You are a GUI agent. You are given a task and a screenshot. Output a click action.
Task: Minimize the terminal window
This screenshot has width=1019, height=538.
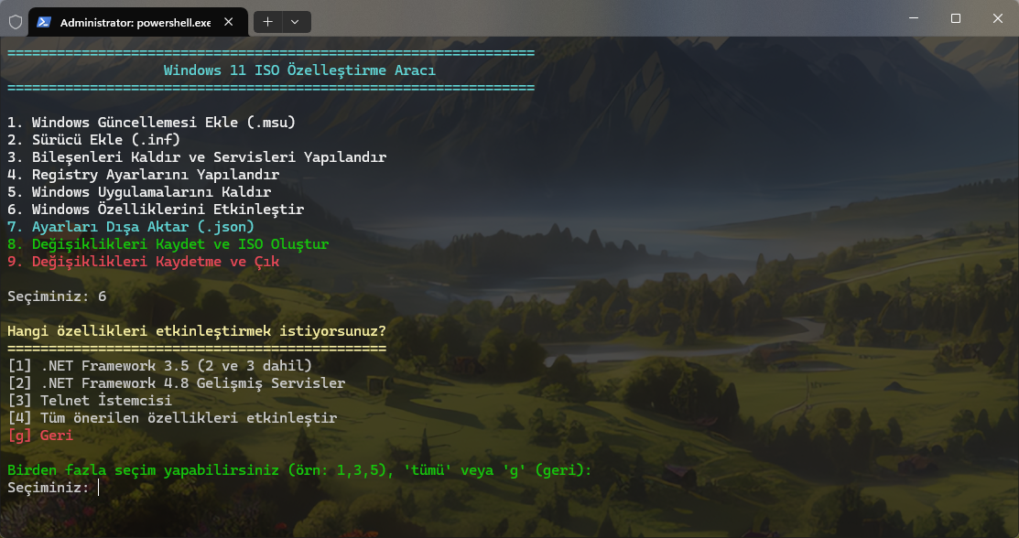click(914, 18)
